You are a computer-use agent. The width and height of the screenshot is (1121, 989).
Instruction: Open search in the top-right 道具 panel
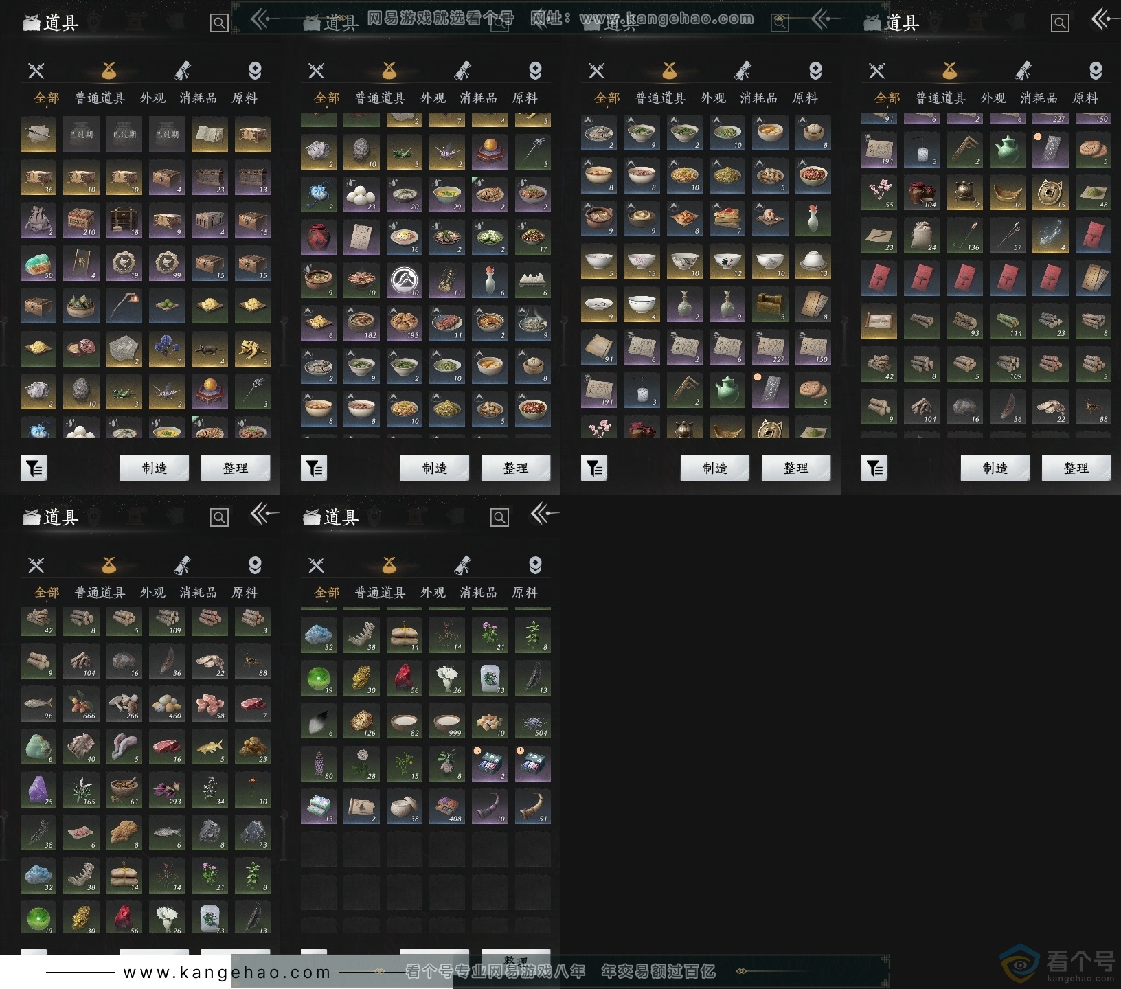point(1060,23)
